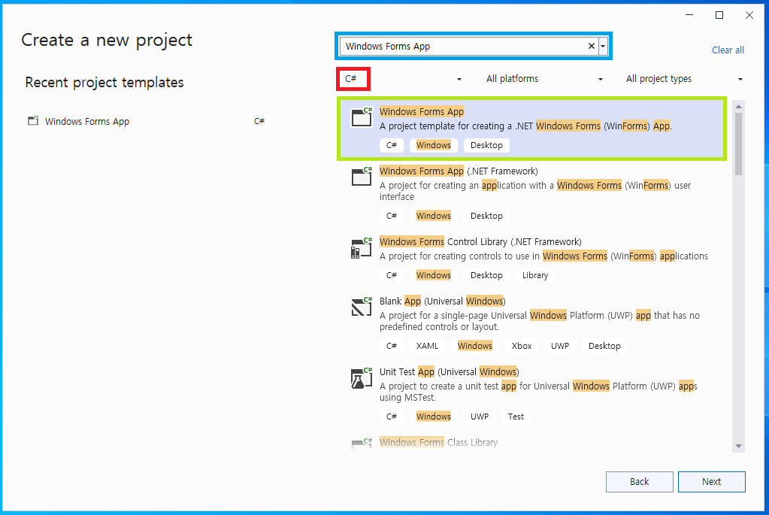
Task: Click the Test tag under Unit Test App
Action: coord(516,417)
